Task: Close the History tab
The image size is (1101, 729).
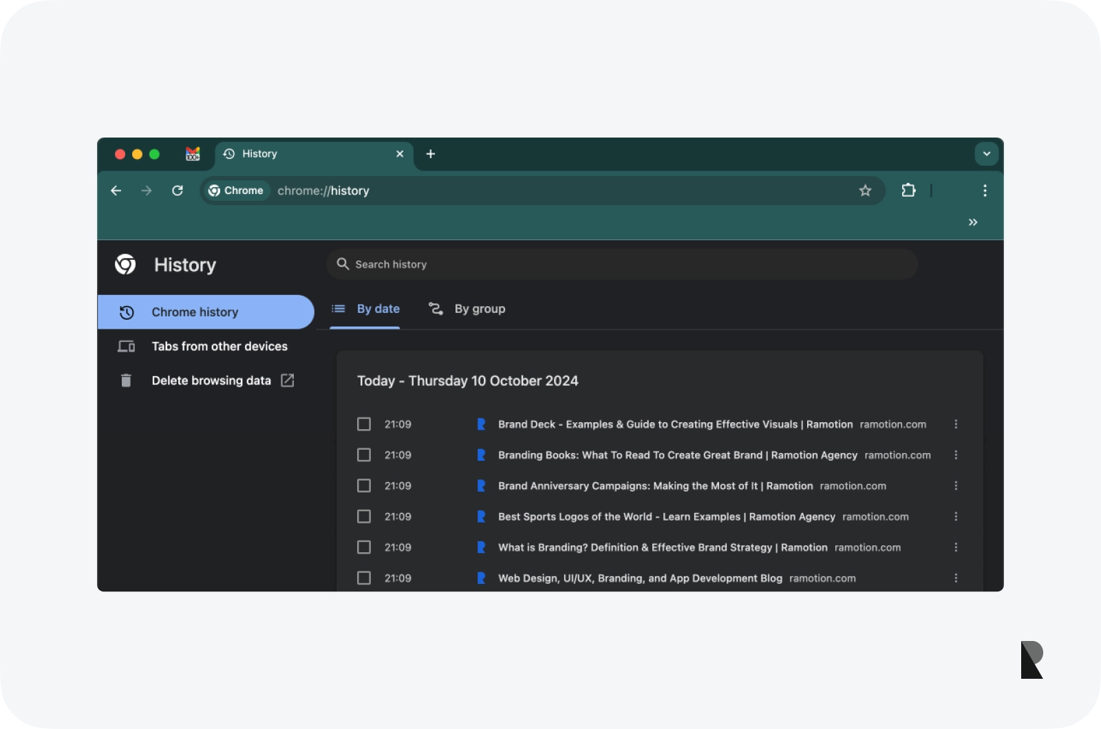Action: pos(400,154)
